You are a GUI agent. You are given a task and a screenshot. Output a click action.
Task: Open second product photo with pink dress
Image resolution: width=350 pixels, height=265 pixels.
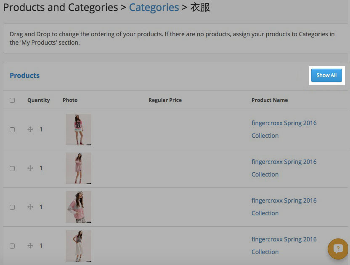click(x=78, y=168)
